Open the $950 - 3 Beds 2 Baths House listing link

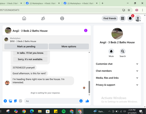tap(23, 41)
